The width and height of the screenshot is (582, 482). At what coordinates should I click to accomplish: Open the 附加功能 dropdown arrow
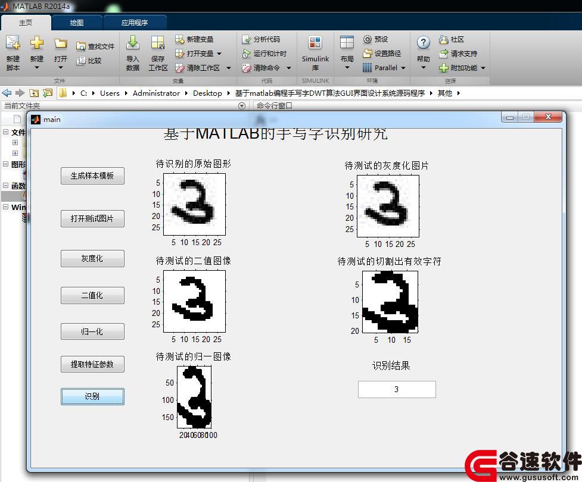(483, 68)
